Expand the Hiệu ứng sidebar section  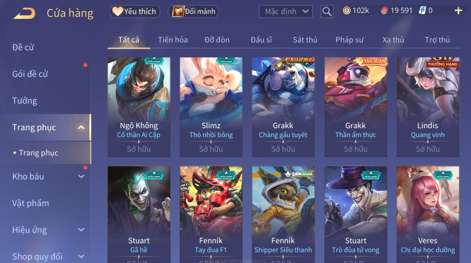pyautogui.click(x=81, y=230)
